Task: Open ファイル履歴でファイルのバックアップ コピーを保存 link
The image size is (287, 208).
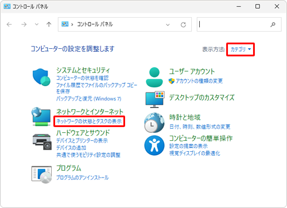Action: (x=96, y=88)
